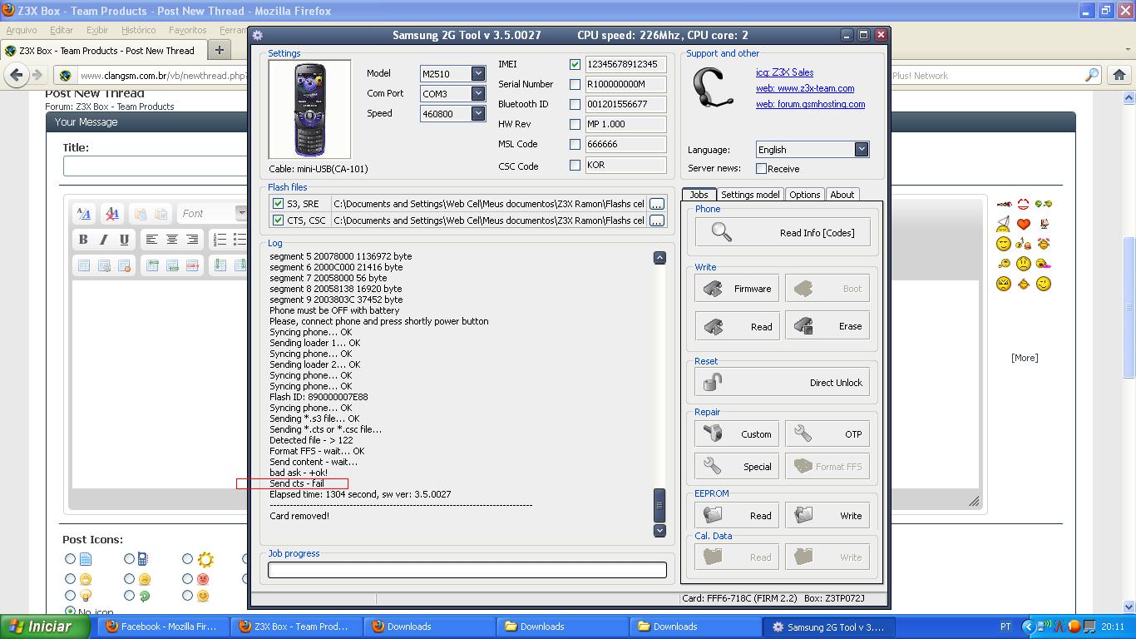Uncheck the IMEI checkbox
This screenshot has height=639, width=1136.
click(575, 64)
